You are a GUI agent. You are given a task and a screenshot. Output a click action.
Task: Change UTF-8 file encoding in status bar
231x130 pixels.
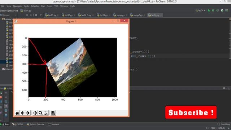click(222, 128)
